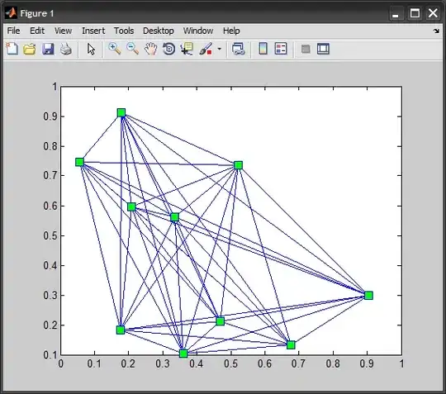Select the Pan hand tool
Screen dimensions: 446x394
click(150, 49)
